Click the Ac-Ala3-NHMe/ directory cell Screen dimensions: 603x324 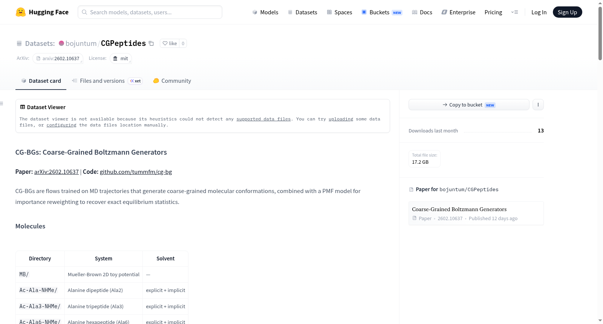tap(40, 306)
